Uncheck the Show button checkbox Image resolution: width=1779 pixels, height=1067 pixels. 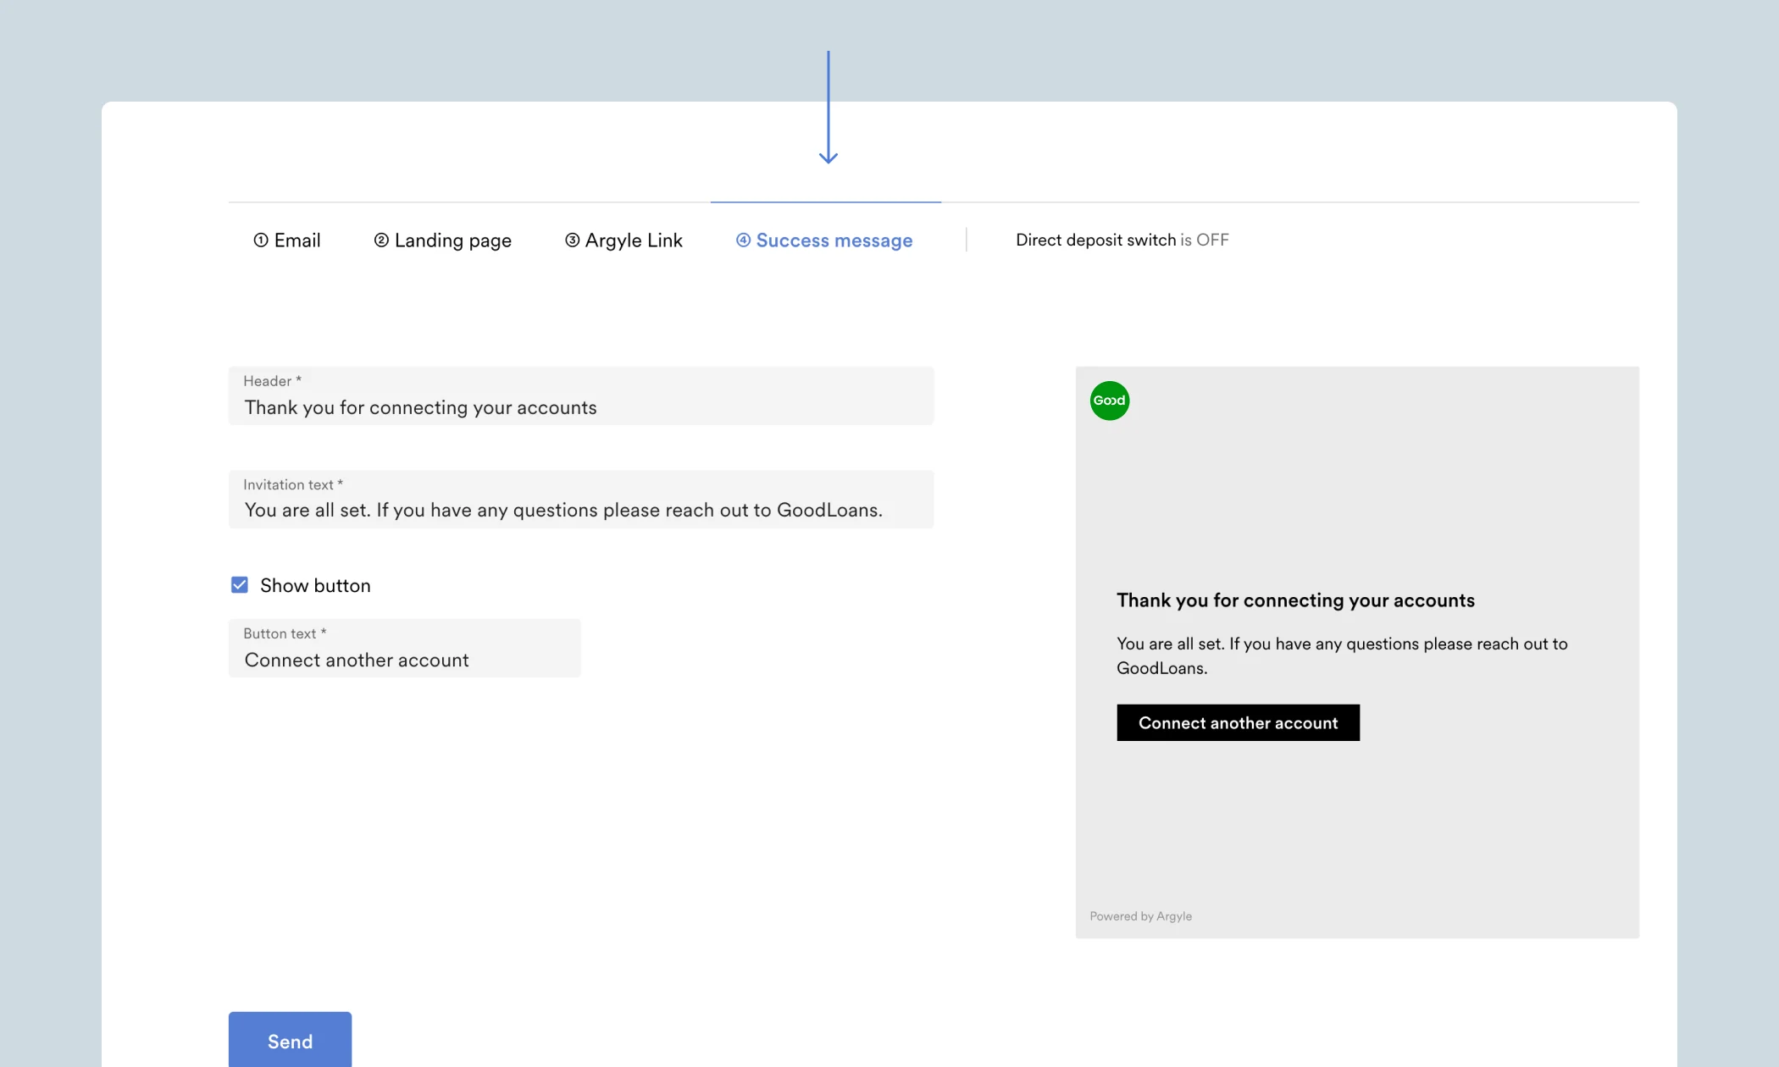coord(240,585)
